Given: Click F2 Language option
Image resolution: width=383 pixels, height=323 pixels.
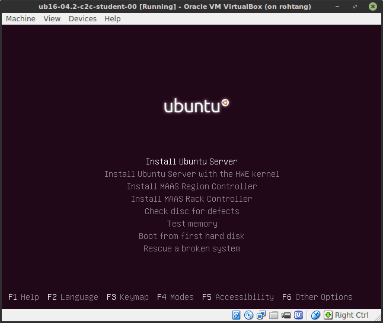Looking at the screenshot, I should [73, 297].
